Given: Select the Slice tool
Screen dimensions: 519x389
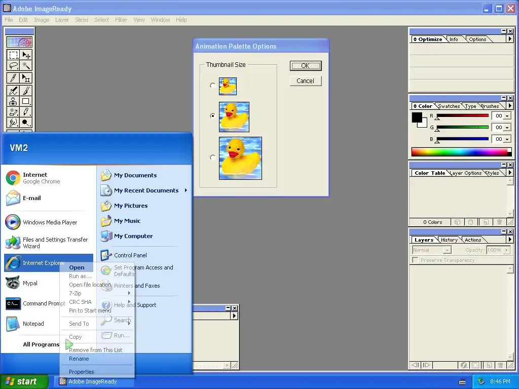Looking at the screenshot, I should coord(14,77).
